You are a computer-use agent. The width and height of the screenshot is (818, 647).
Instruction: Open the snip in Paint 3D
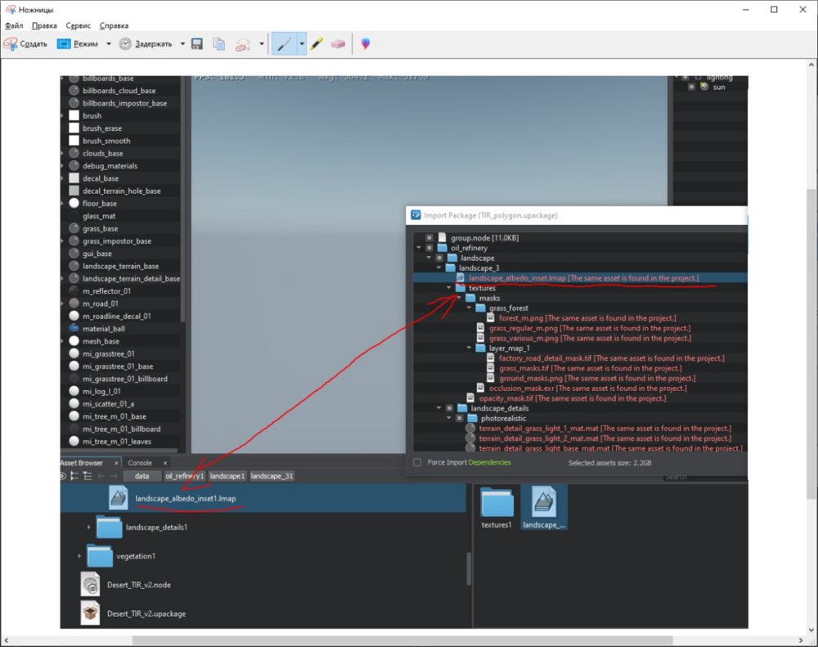coord(365,44)
